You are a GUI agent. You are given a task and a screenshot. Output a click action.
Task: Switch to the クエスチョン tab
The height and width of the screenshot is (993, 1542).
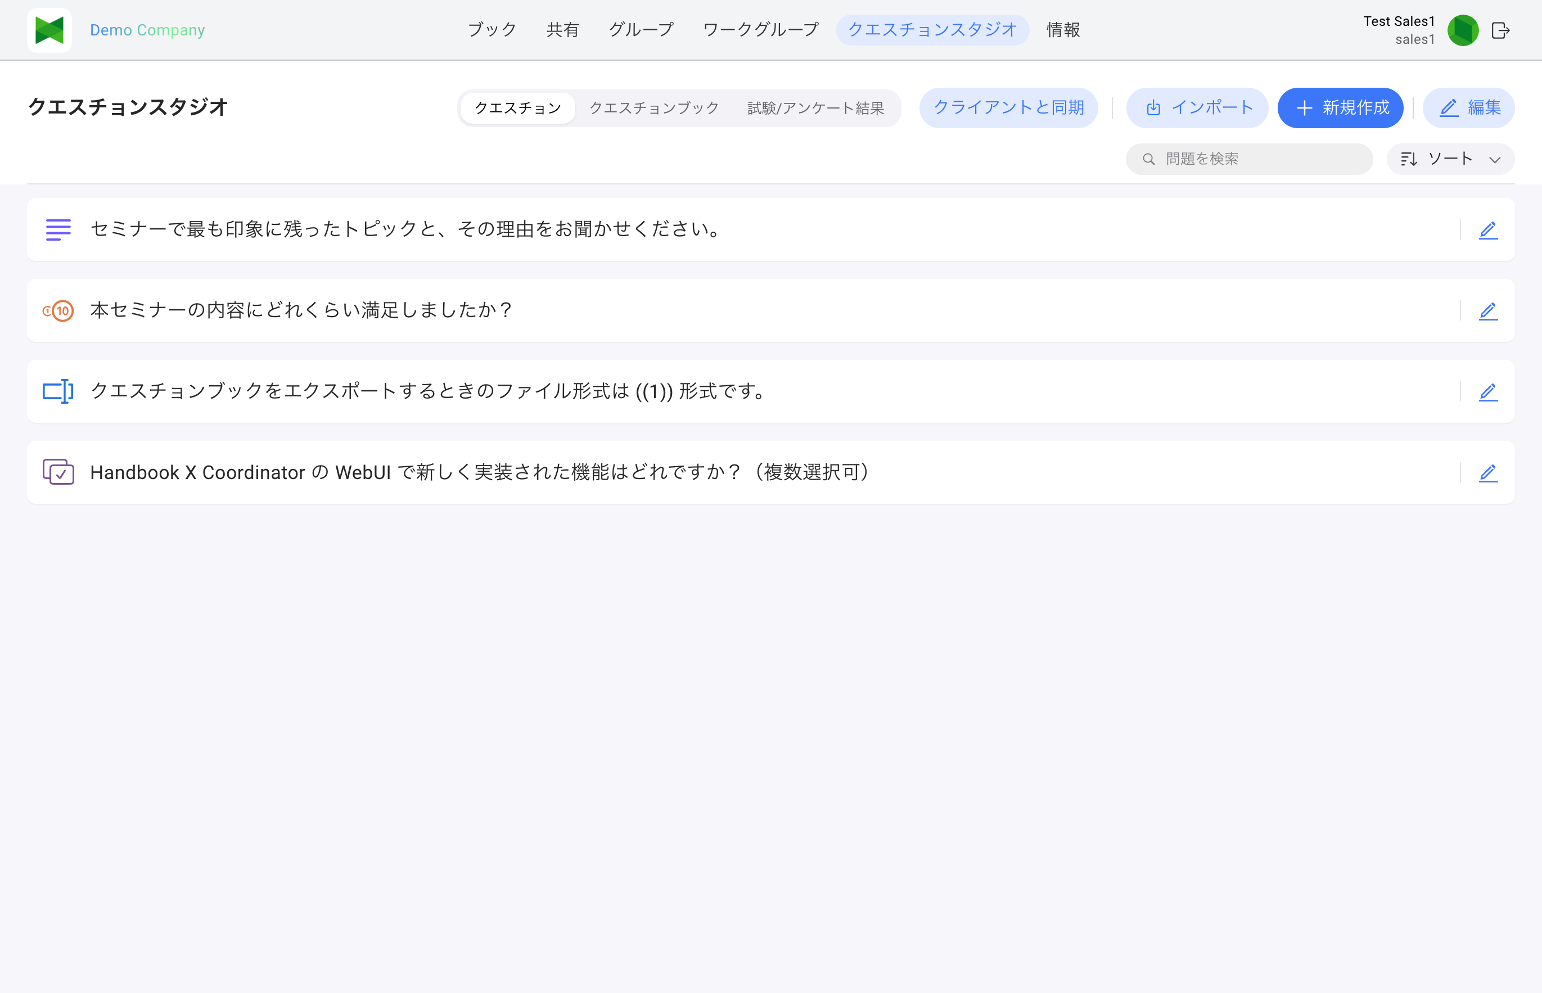518,108
